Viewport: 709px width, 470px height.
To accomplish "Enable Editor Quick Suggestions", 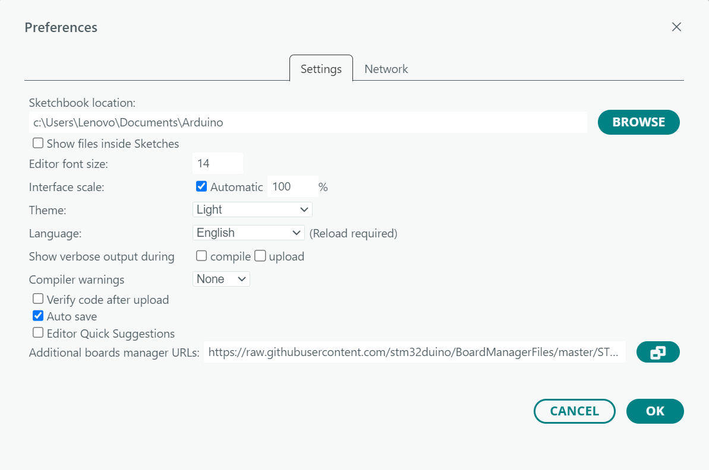I will click(x=38, y=333).
